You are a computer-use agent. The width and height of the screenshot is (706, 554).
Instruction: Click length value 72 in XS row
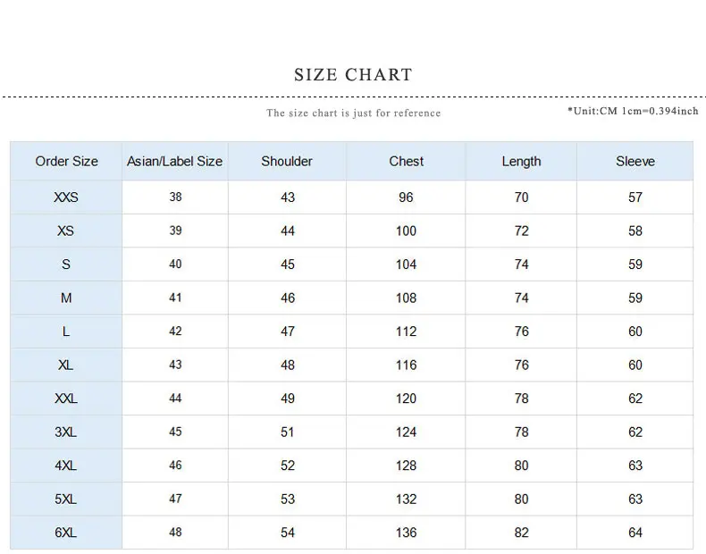(x=521, y=231)
